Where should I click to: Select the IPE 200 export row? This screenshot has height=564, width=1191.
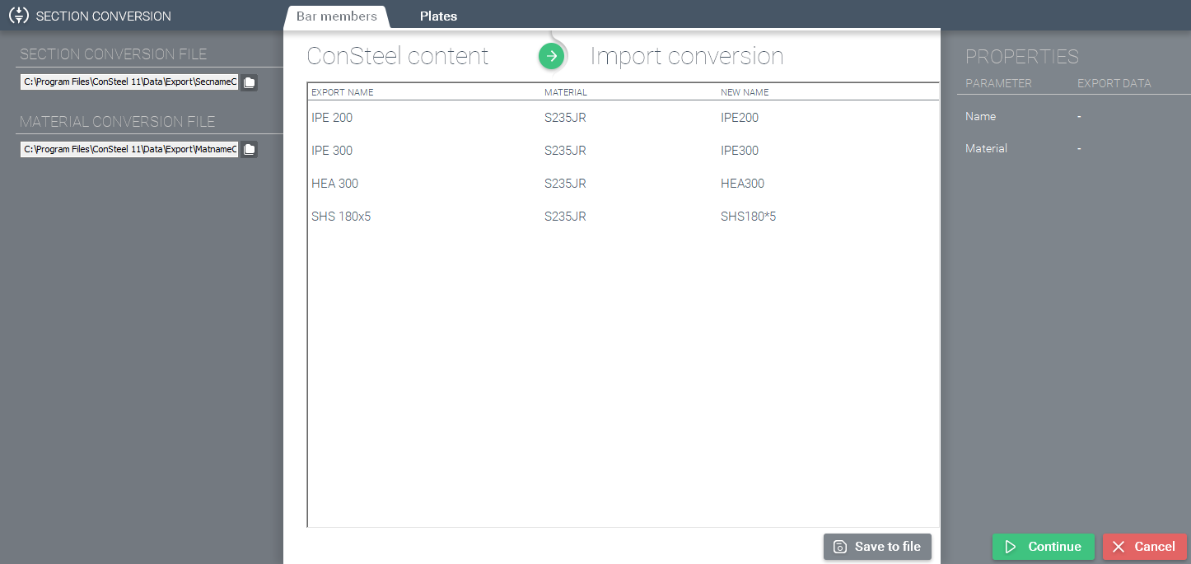(x=624, y=118)
